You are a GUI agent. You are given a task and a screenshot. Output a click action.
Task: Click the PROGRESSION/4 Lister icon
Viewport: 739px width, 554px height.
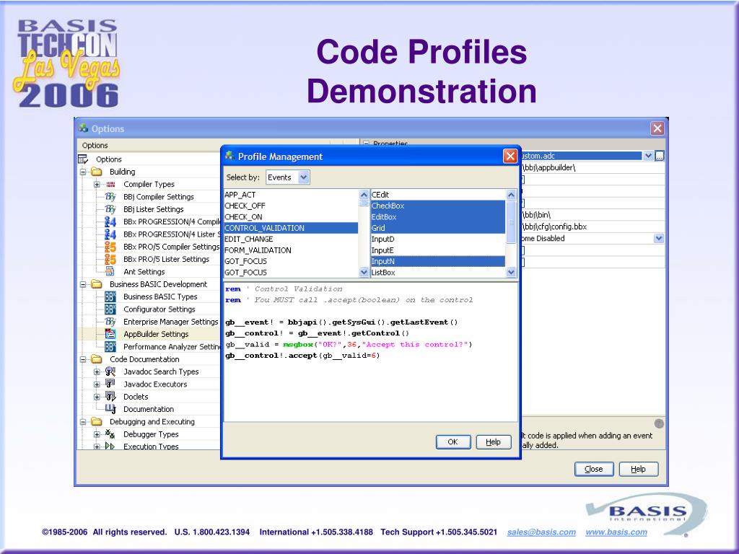tap(110, 234)
